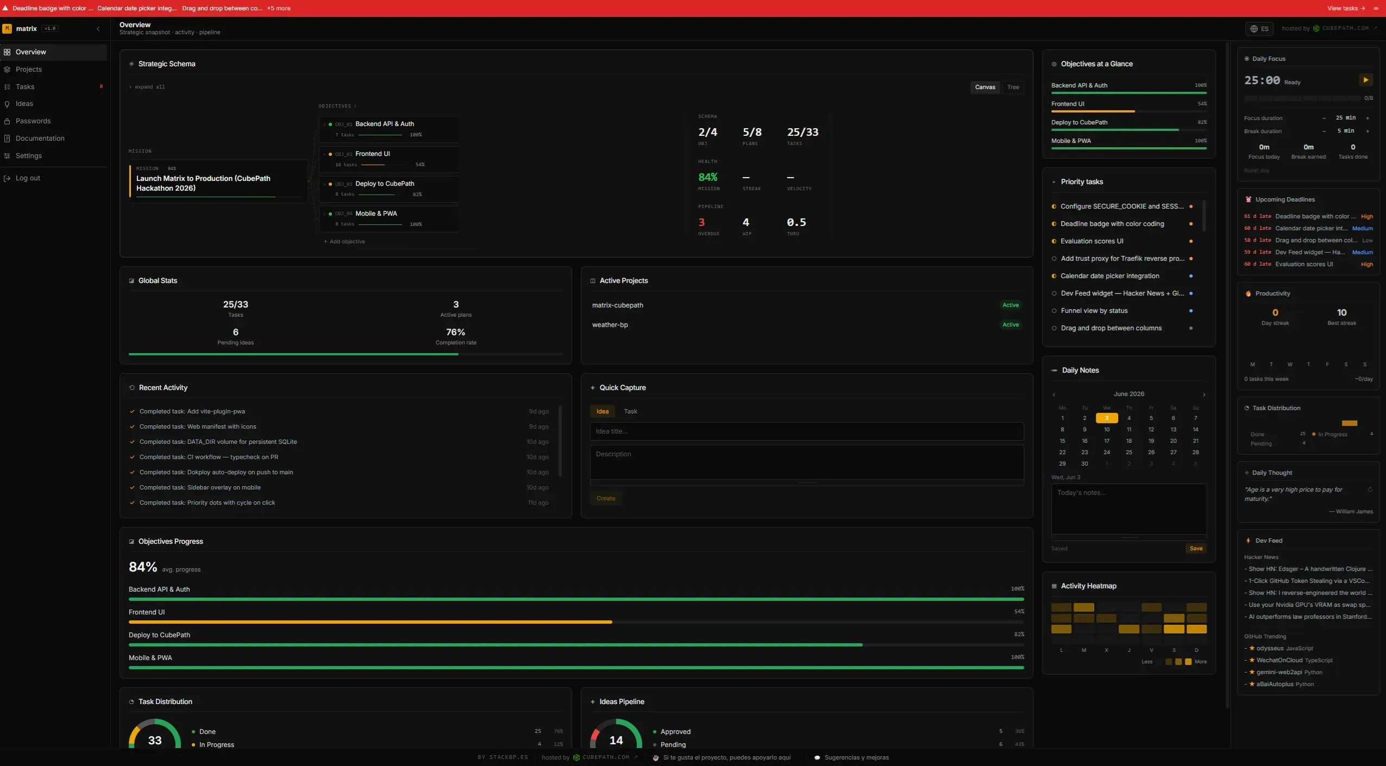The width and height of the screenshot is (1386, 766).
Task: Expand all schema nodes
Action: (x=147, y=87)
